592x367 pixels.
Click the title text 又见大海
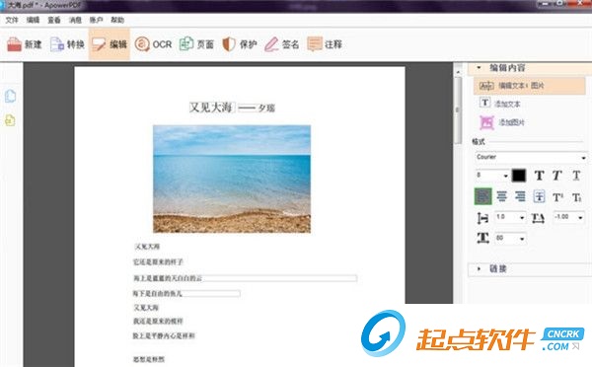point(211,108)
